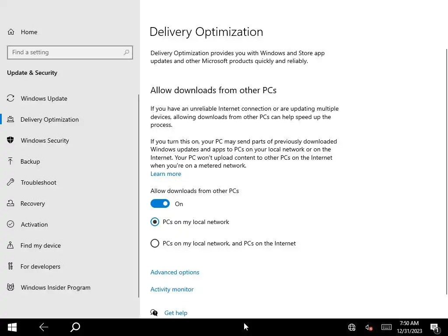Open Windows Insider Program page

69,287
